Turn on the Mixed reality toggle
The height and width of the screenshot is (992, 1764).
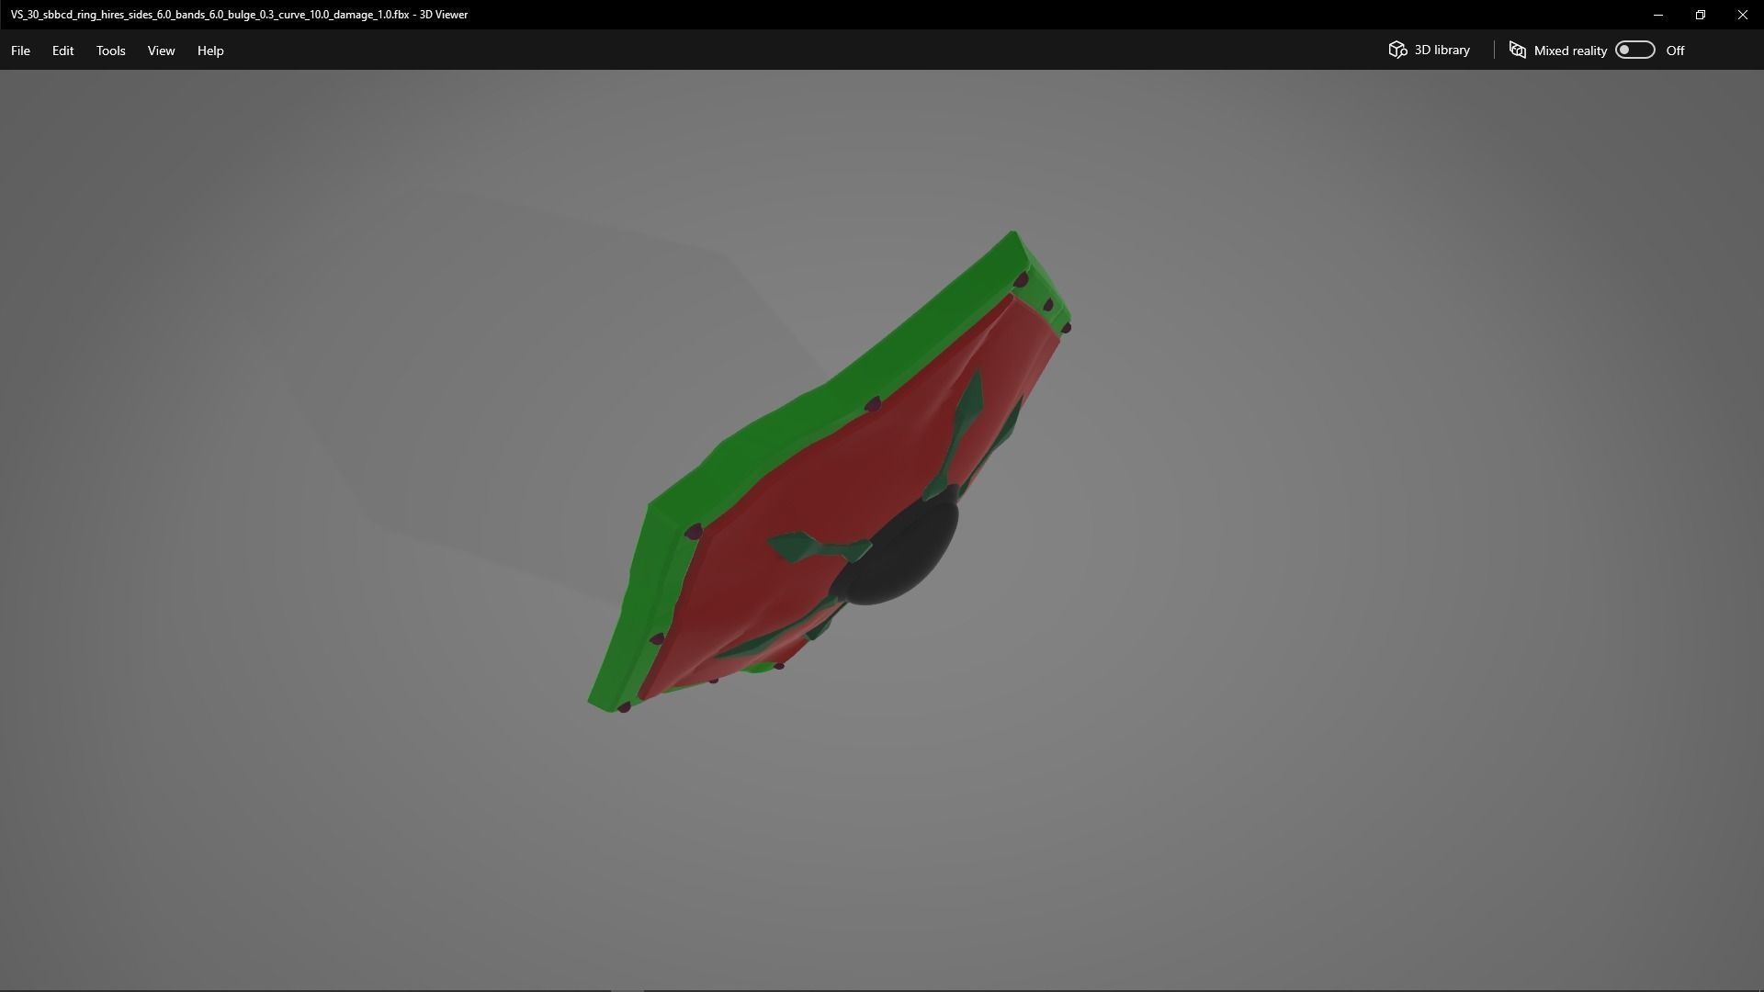1634,51
